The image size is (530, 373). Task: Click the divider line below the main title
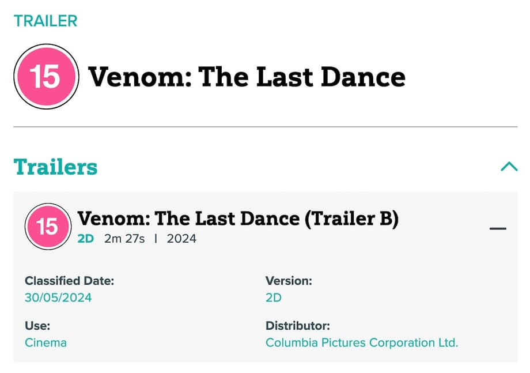tap(265, 126)
